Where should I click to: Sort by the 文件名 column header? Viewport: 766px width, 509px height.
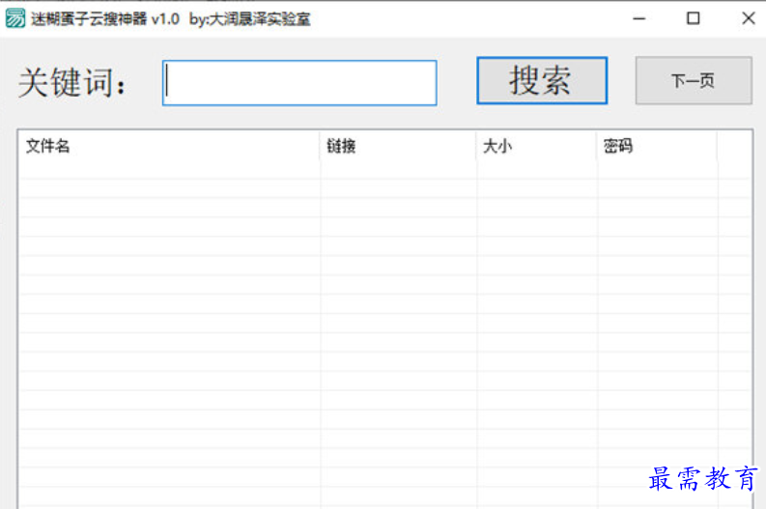point(169,146)
